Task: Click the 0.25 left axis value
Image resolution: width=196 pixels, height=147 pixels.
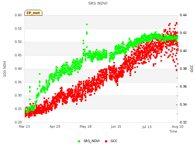Action: coord(18,109)
